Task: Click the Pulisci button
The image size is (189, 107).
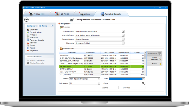Action: [x=155, y=64]
